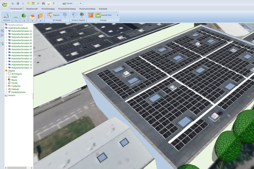Image resolution: width=254 pixels, height=169 pixels.
Task: Open the Modulaufständerung tab
Action: 67,9
